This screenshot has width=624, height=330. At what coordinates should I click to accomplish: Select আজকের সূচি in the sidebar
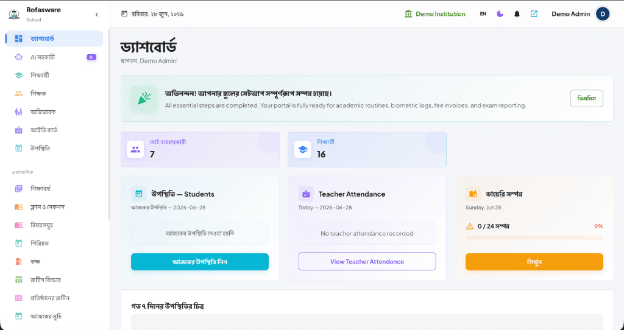[54, 316]
